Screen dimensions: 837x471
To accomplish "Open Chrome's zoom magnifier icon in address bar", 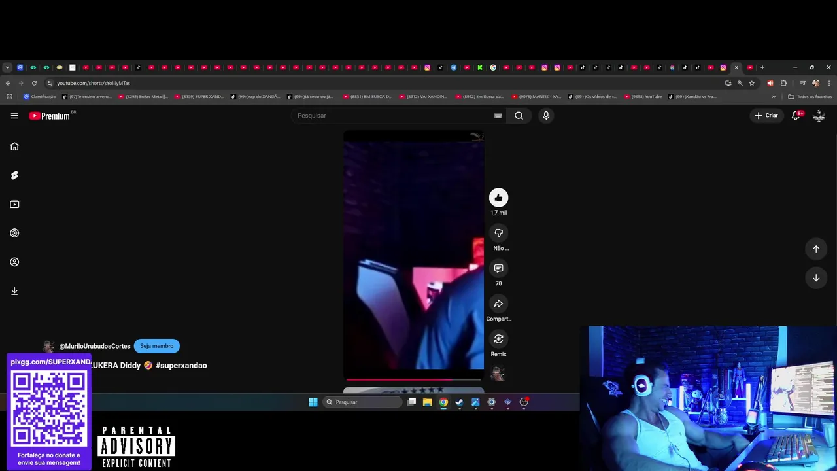I will click(x=740, y=83).
